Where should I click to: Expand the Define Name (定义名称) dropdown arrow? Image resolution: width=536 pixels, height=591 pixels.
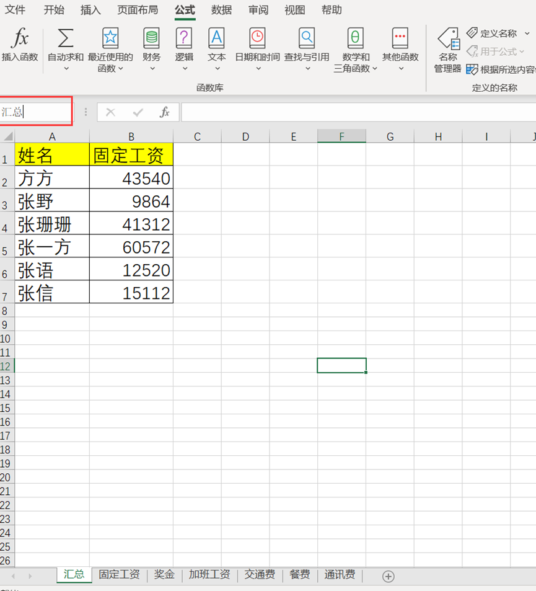tap(527, 33)
